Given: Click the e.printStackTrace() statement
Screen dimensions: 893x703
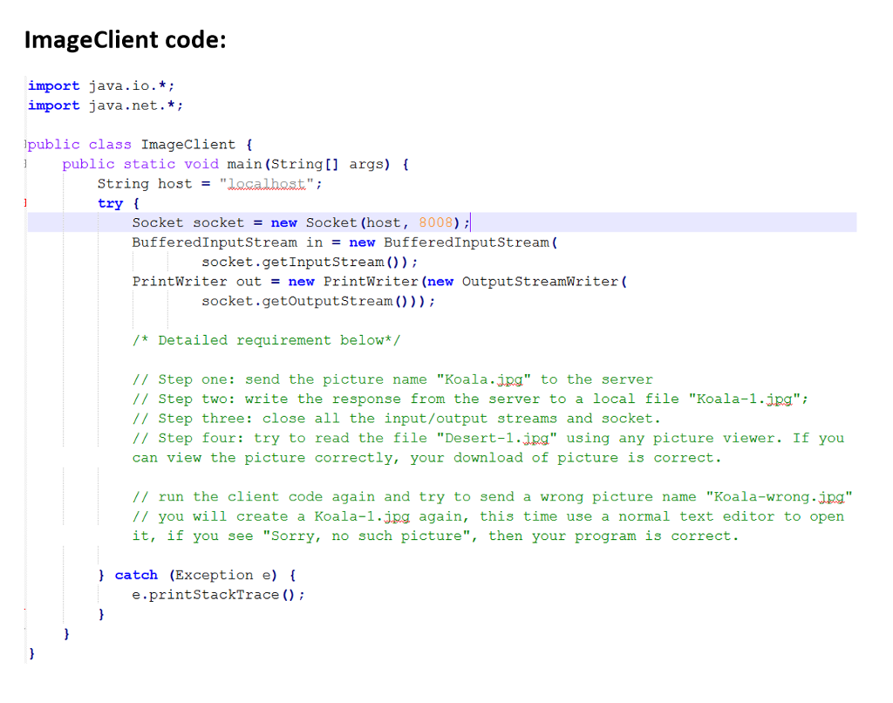Looking at the screenshot, I should (216, 594).
